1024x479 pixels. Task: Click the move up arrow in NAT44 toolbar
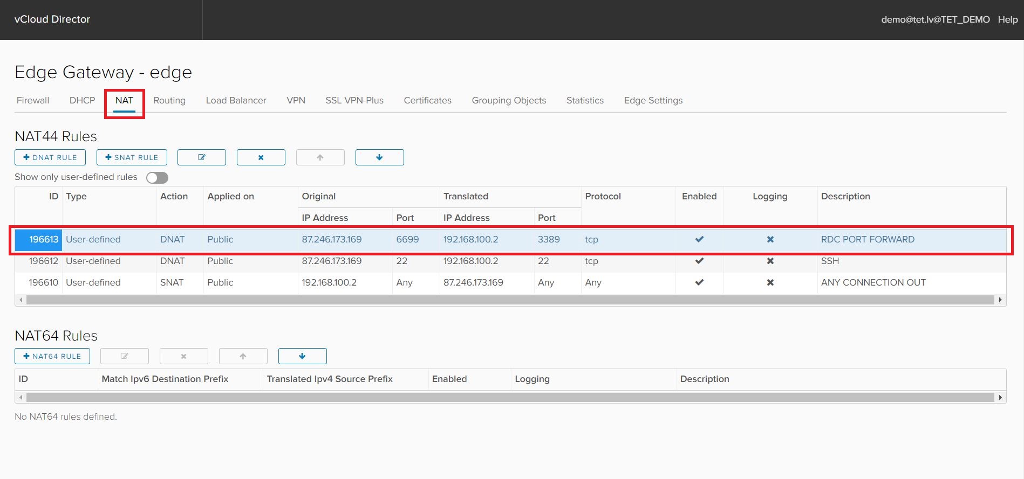click(320, 157)
